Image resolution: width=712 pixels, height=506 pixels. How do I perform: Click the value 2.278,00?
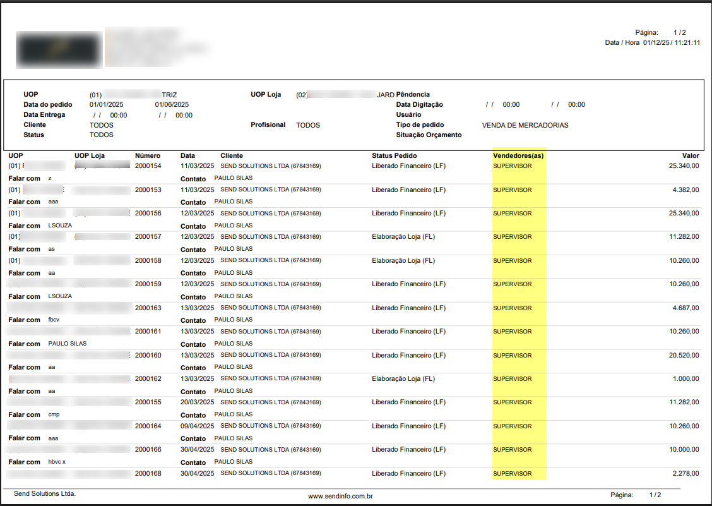[x=685, y=474]
